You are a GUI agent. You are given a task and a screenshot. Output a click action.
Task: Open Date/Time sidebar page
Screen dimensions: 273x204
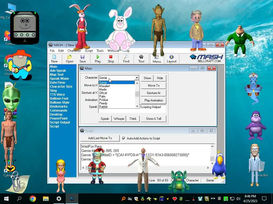pyautogui.click(x=58, y=83)
